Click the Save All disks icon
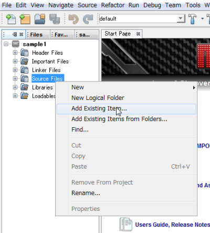210x233 pixels. [x=55, y=19]
